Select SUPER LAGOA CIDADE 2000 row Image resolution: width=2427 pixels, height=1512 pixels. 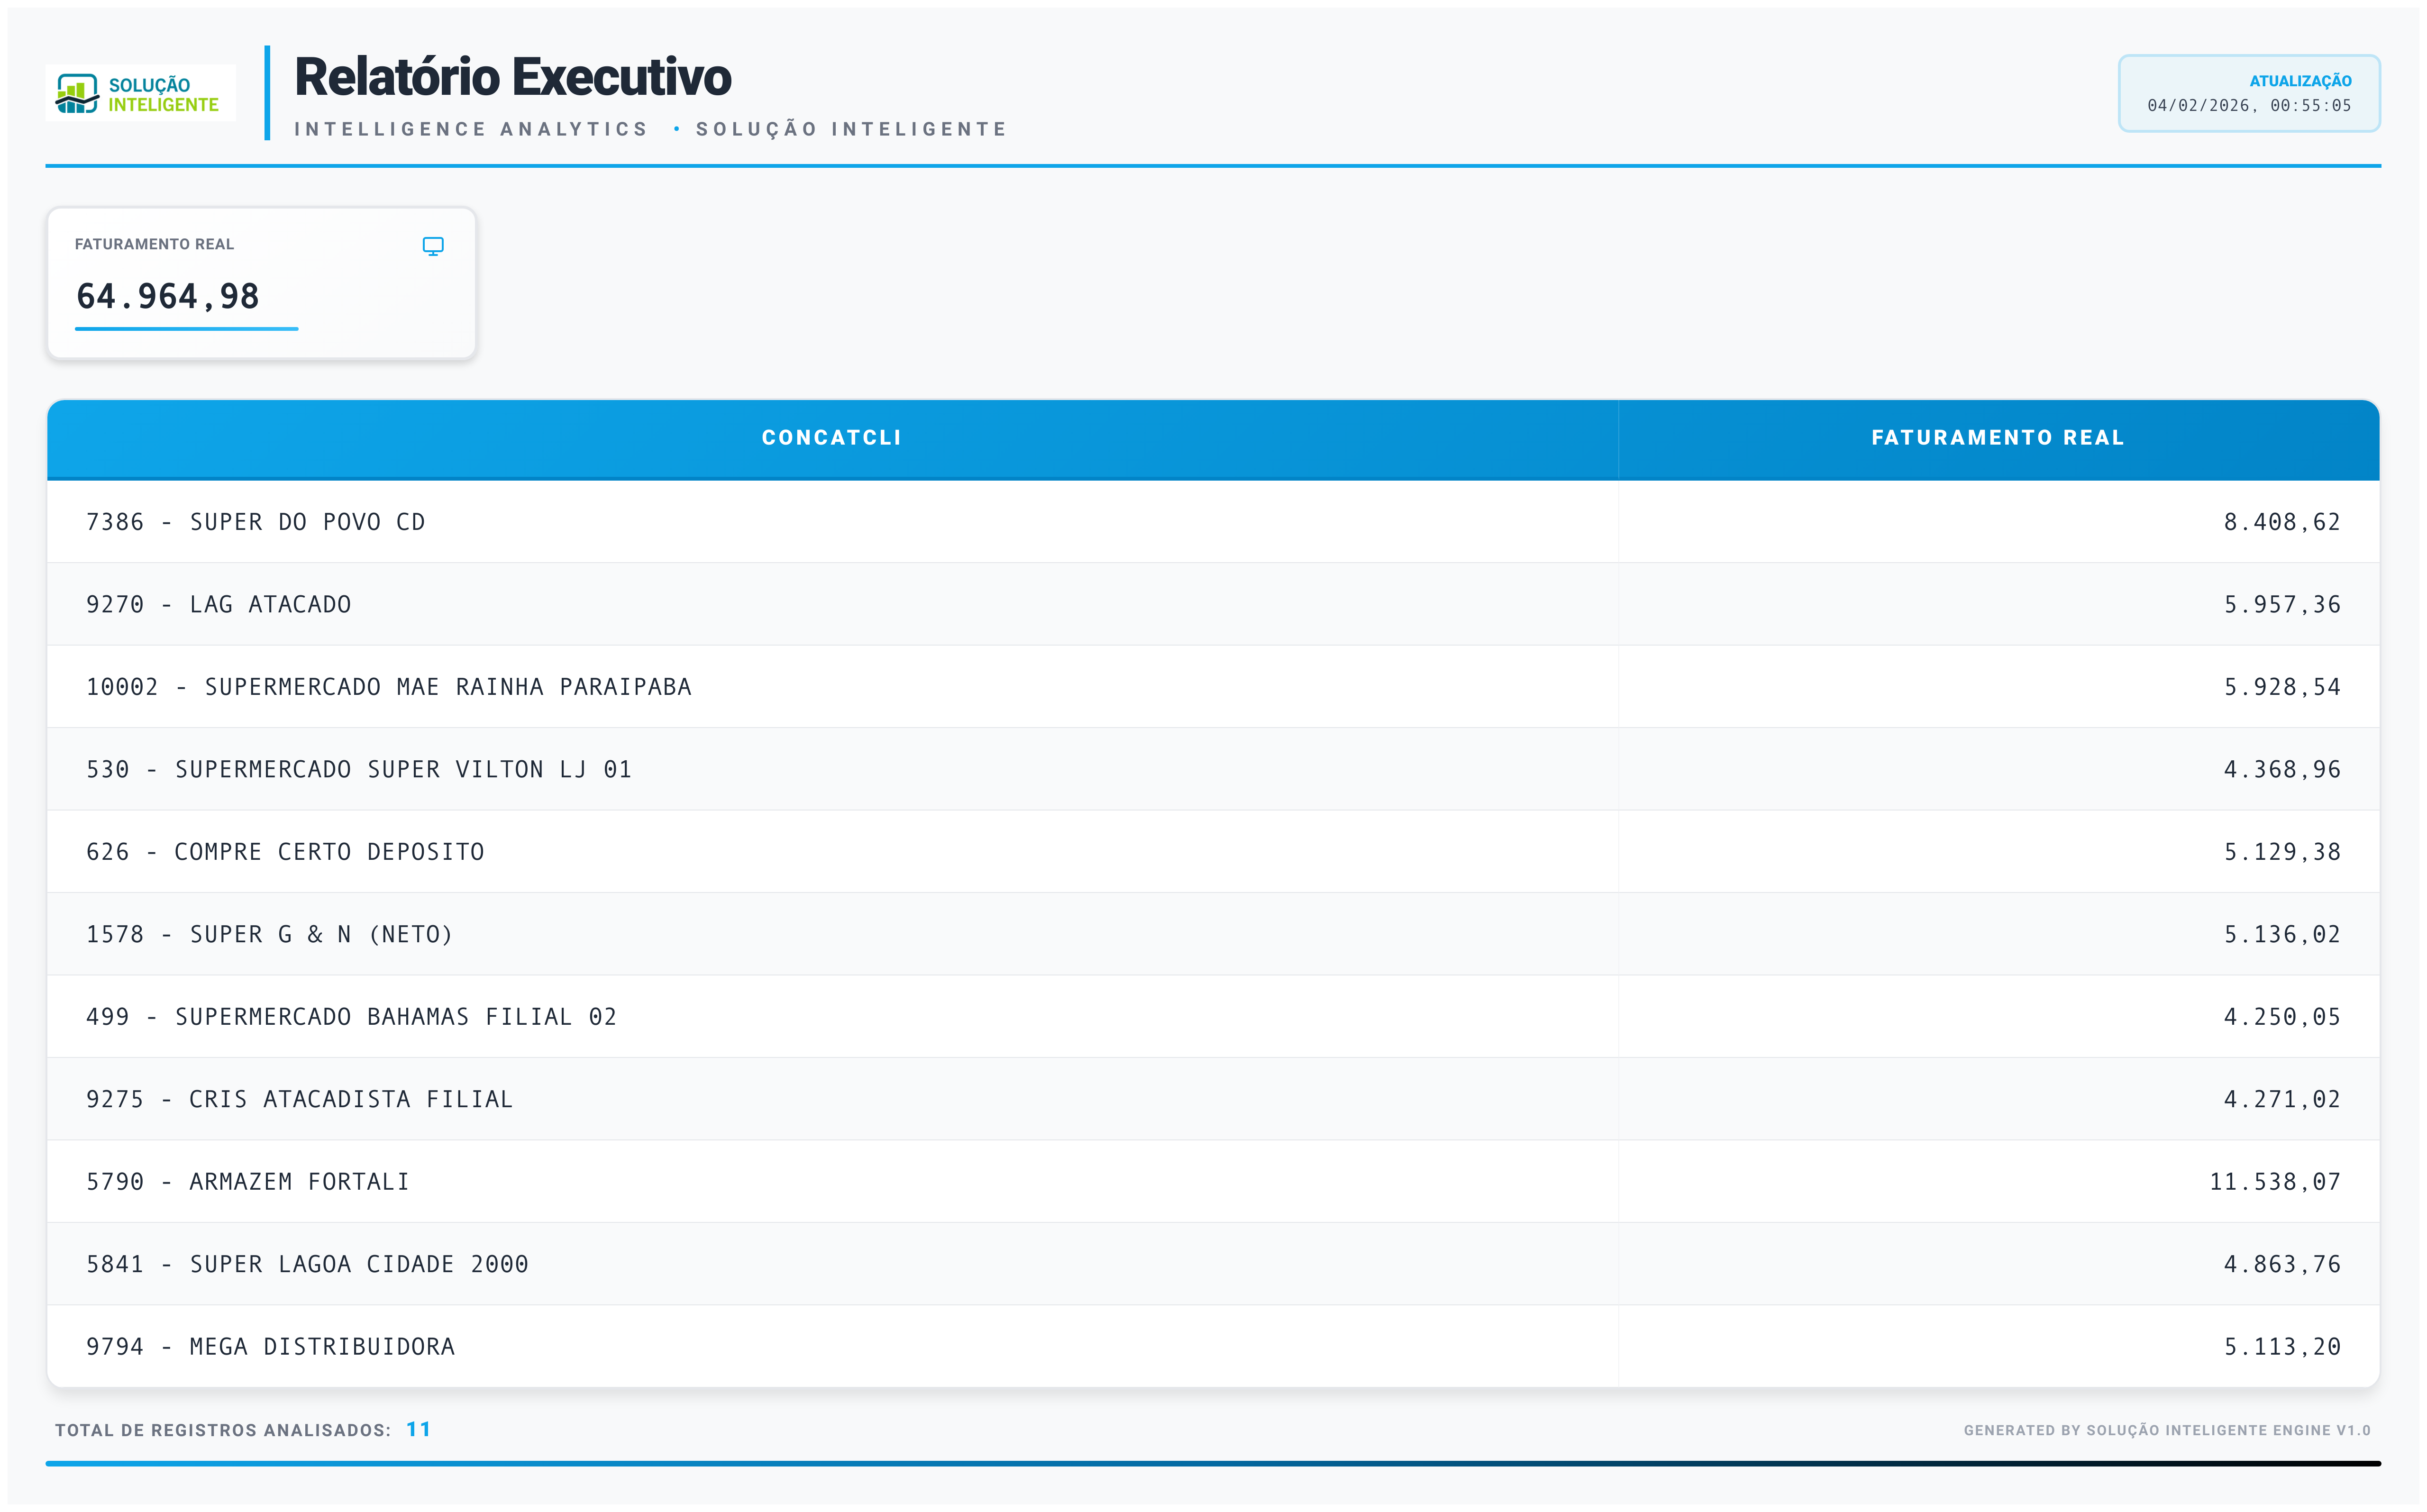point(308,1265)
